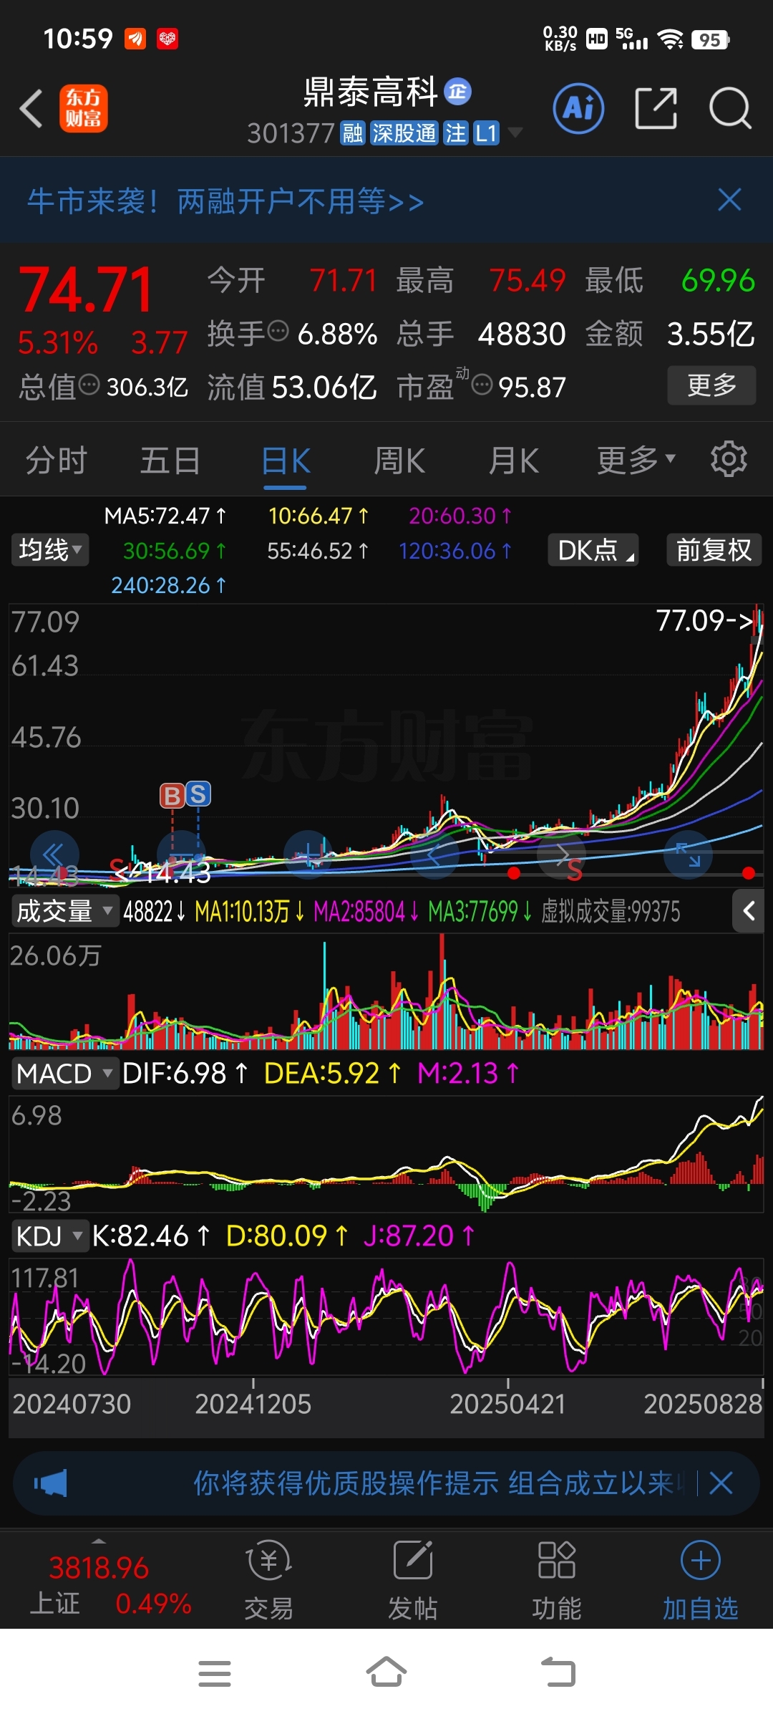Expand the 均线 indicator dropdown

(49, 550)
